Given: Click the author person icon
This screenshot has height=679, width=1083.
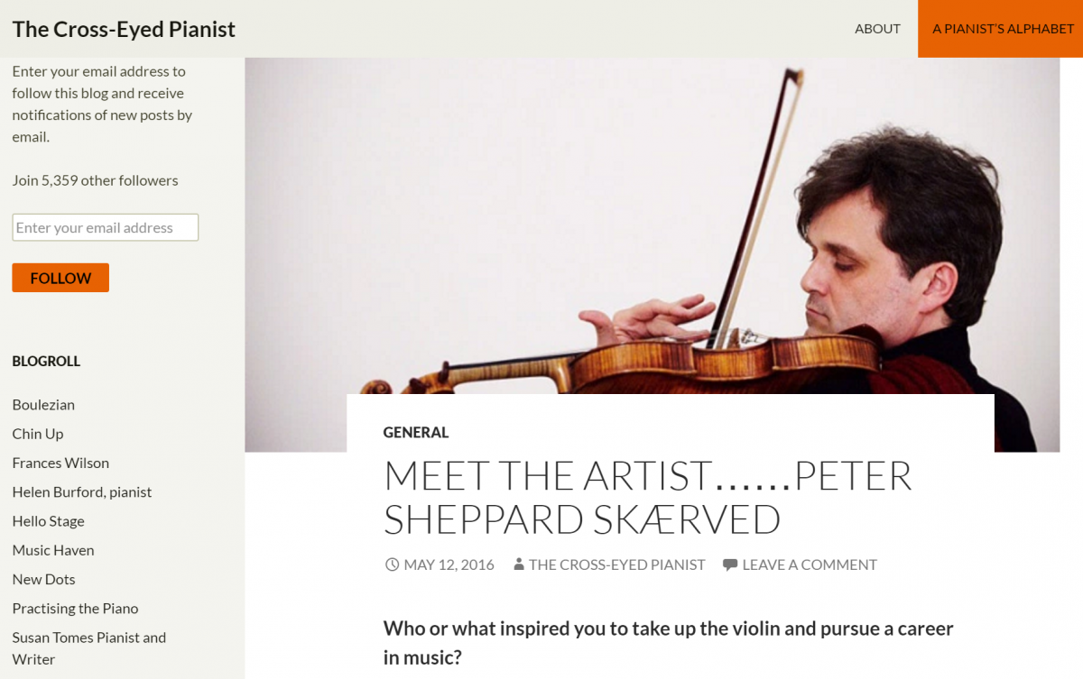Looking at the screenshot, I should (518, 564).
